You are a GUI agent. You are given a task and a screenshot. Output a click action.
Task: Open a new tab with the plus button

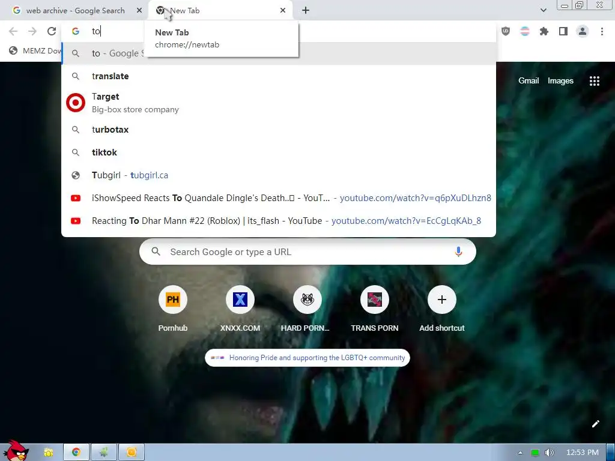pos(306,11)
